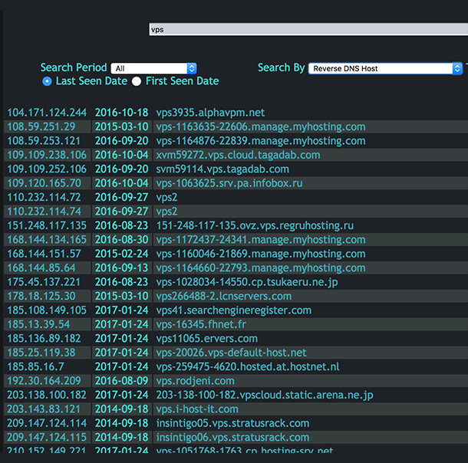The height and width of the screenshot is (463, 468).
Task: Click hostname vps-1164660-22793.manage.myhosting.com
Action: (x=261, y=268)
